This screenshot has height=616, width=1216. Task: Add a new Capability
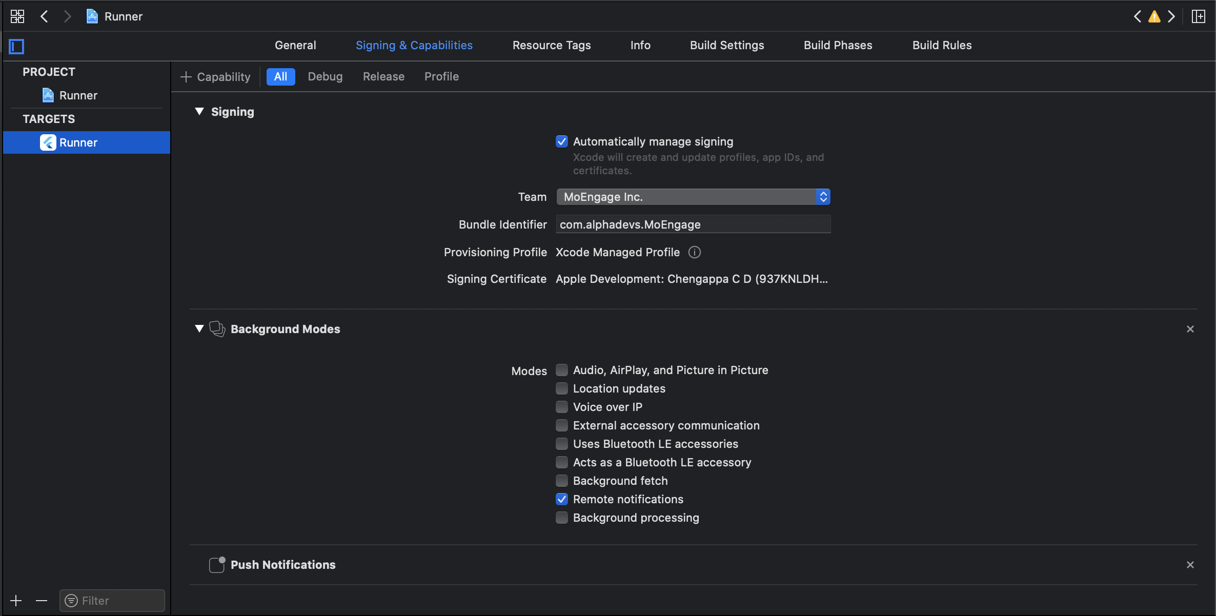pyautogui.click(x=216, y=77)
